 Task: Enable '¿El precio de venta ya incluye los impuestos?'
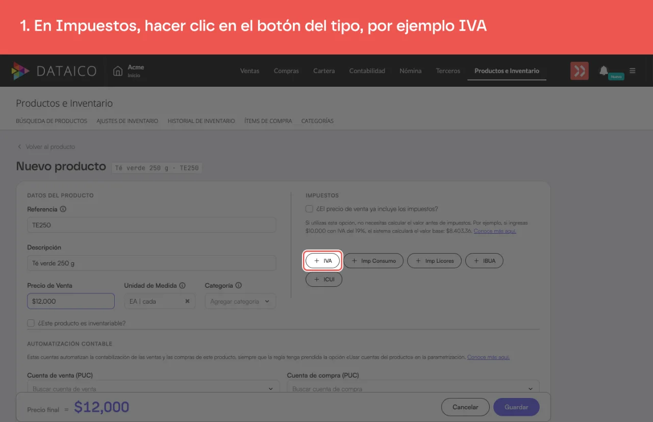[309, 209]
